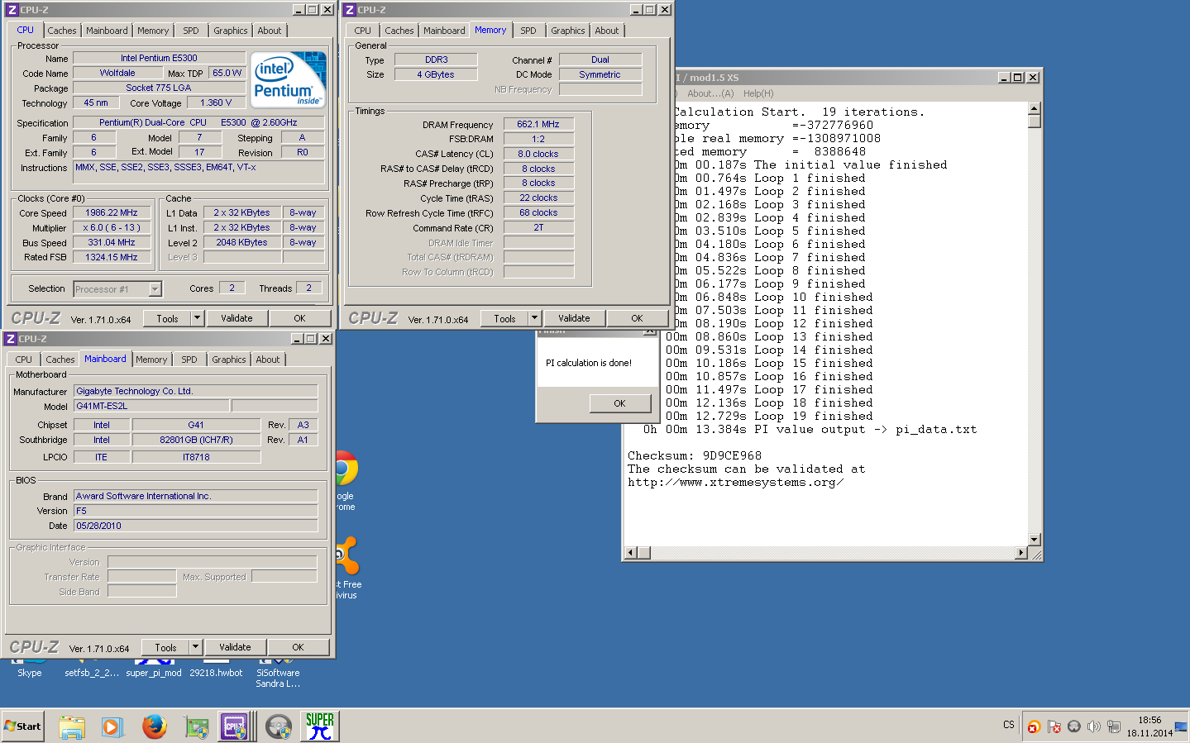The height and width of the screenshot is (743, 1190).
Task: Open About...(A) menu in Super PI
Action: point(710,93)
